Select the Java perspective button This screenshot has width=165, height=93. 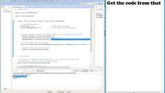101,4
